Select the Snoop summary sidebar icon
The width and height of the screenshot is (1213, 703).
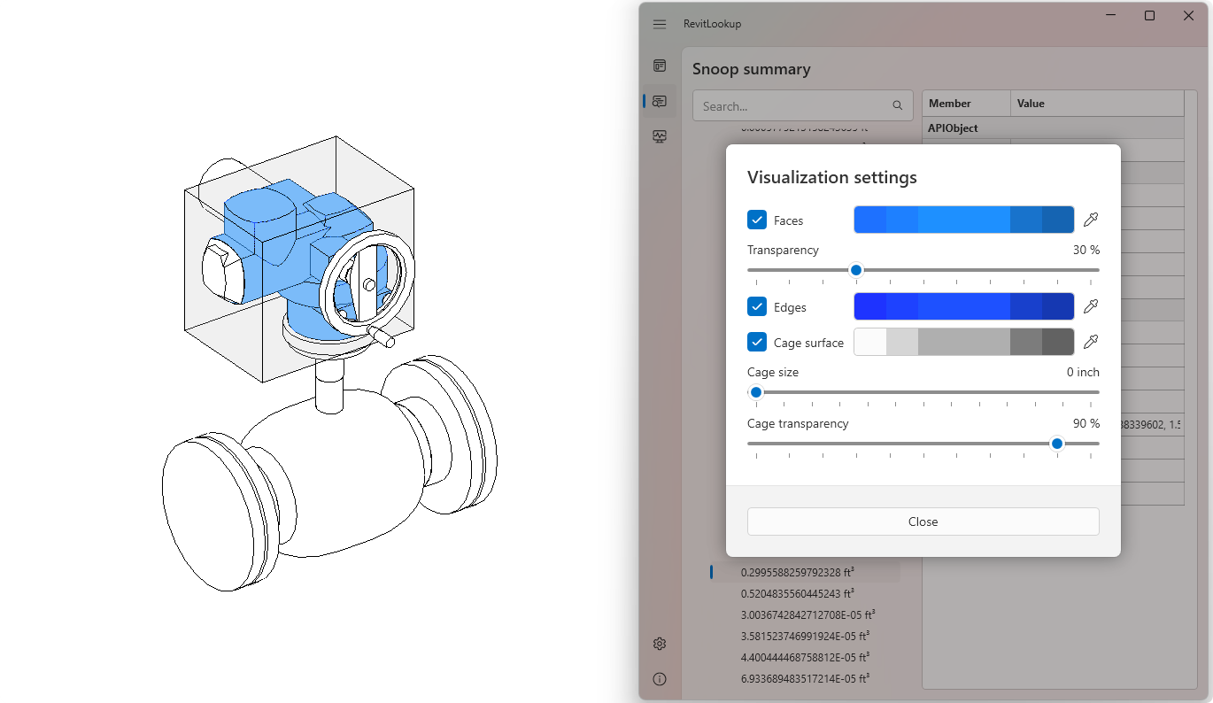[x=660, y=102]
